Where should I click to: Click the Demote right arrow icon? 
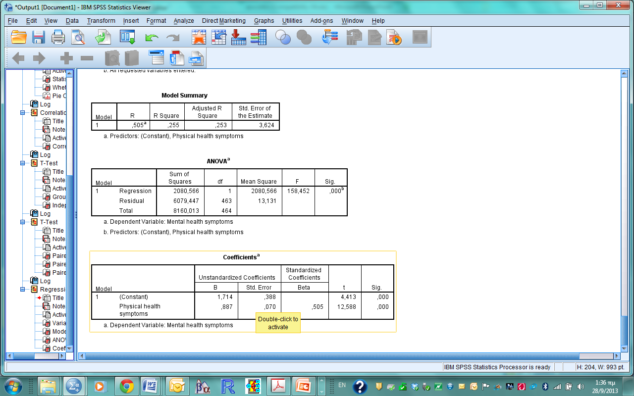[39, 58]
